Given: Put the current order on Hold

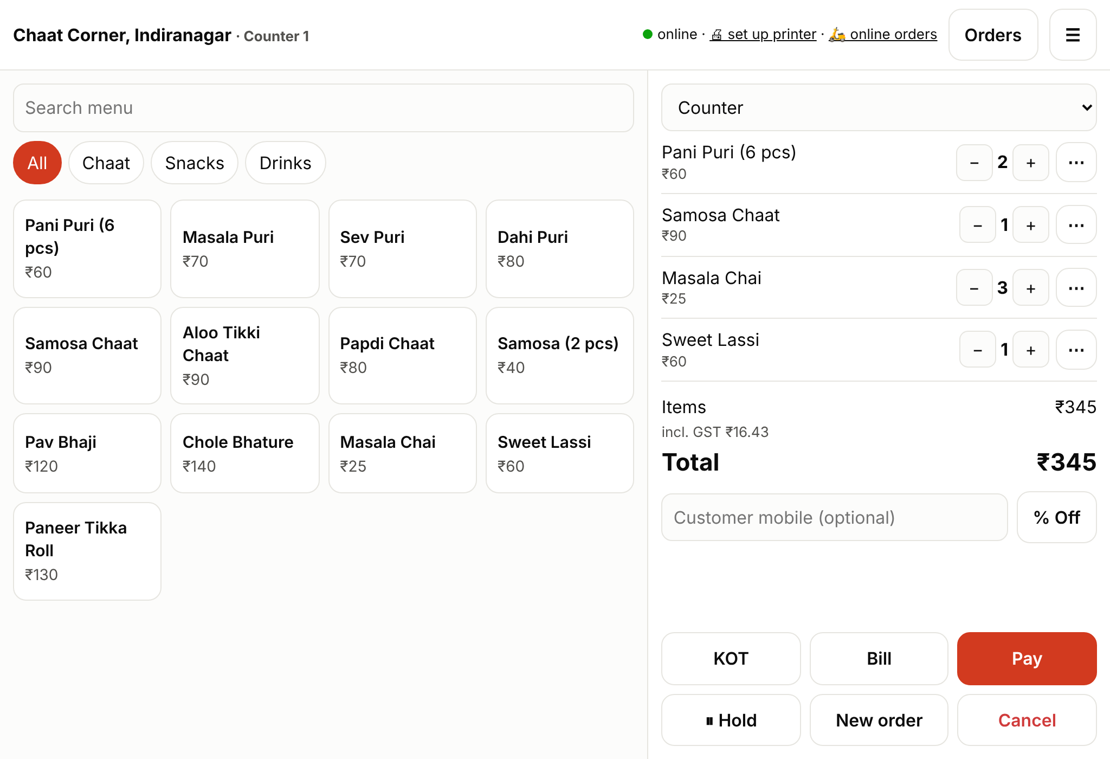Looking at the screenshot, I should pos(731,720).
